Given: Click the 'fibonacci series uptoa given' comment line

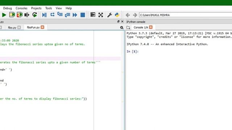Looking at the screenshot, I should [43, 44].
